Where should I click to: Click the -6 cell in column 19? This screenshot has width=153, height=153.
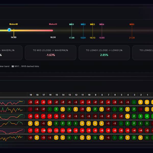[x=30, y=116]
